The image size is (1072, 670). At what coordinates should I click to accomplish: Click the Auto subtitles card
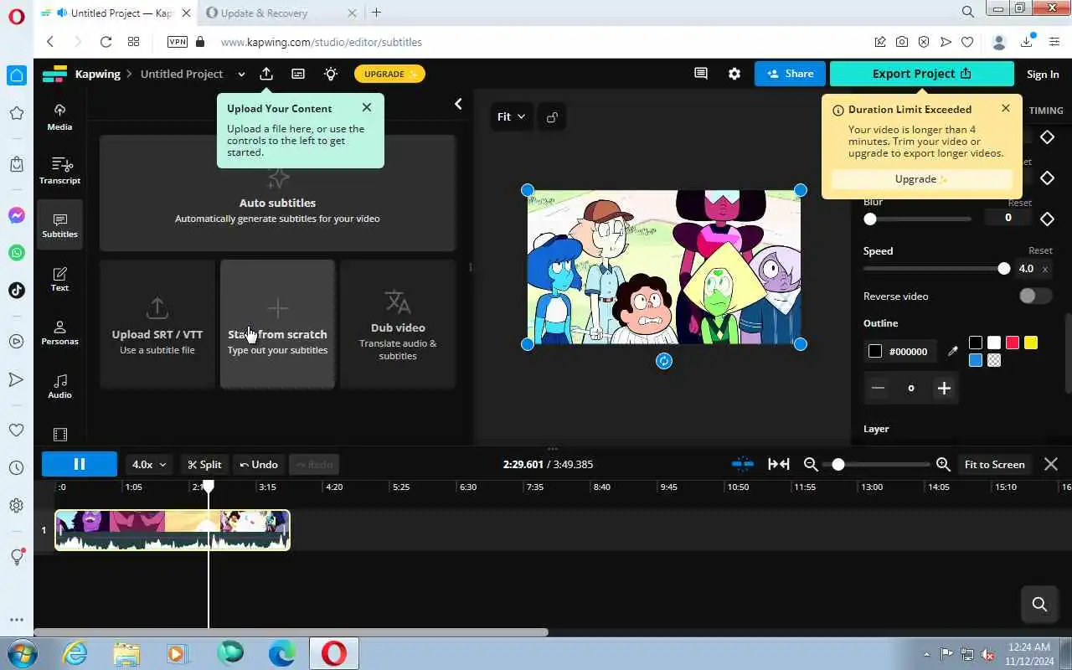point(277,193)
